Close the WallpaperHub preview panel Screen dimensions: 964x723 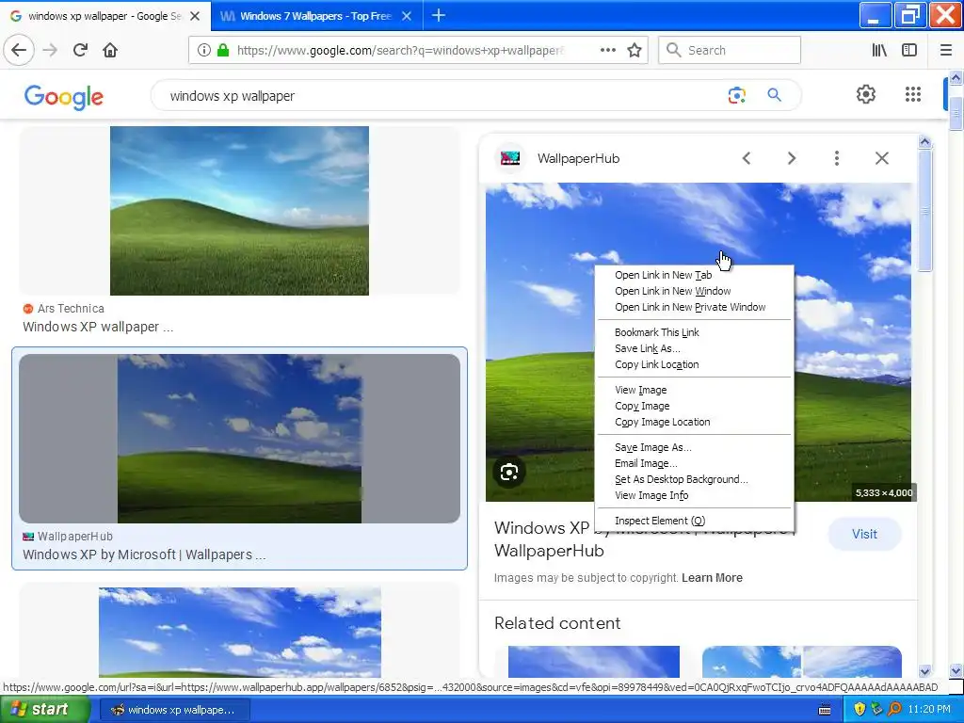pos(881,158)
